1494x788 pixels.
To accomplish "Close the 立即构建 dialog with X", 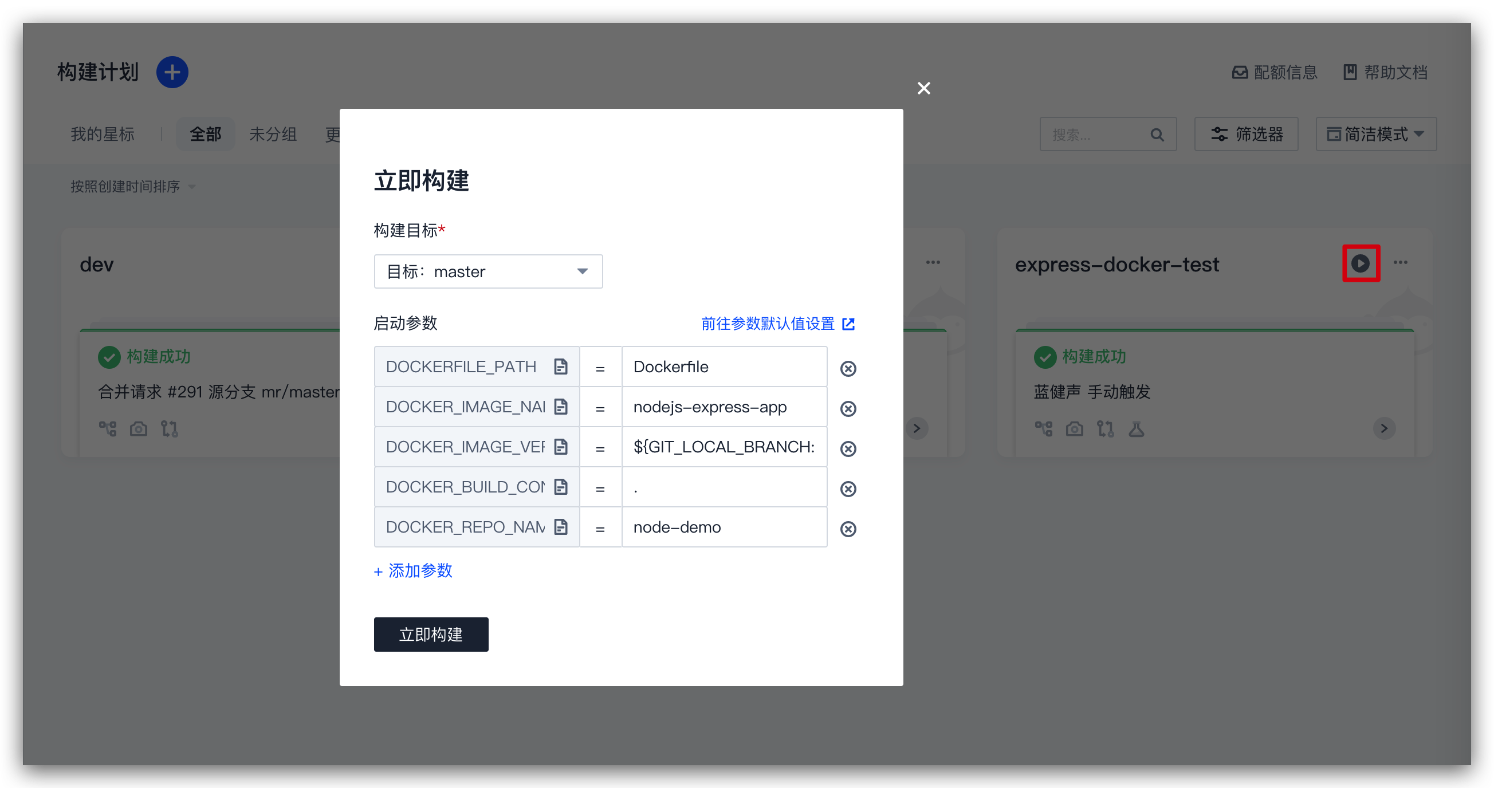I will point(923,88).
